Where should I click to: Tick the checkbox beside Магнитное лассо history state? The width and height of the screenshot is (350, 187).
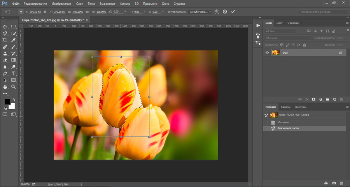(266, 128)
